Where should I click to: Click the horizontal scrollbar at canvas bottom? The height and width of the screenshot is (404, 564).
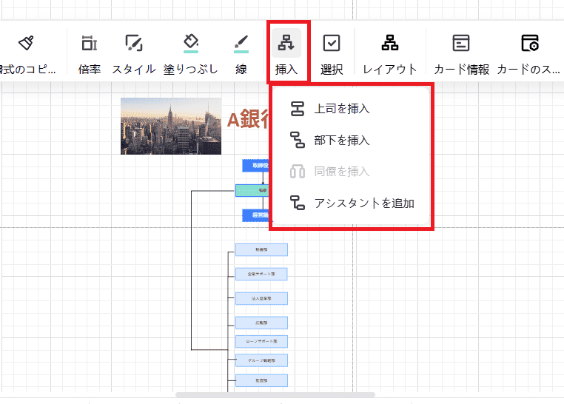click(x=275, y=394)
